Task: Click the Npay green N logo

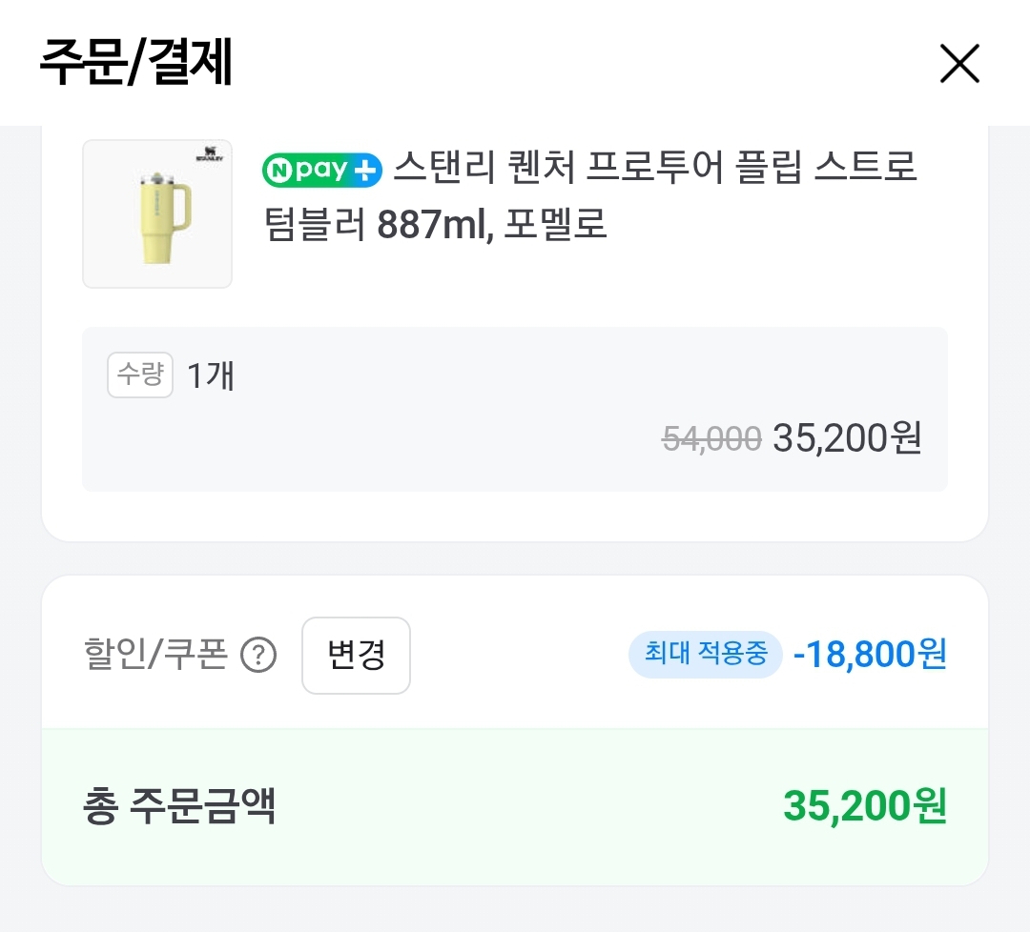Action: 277,170
